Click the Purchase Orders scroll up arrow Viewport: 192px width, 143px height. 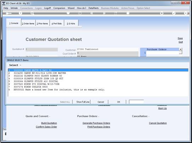tap(181, 49)
